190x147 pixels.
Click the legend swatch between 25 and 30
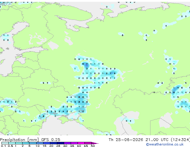60,143
